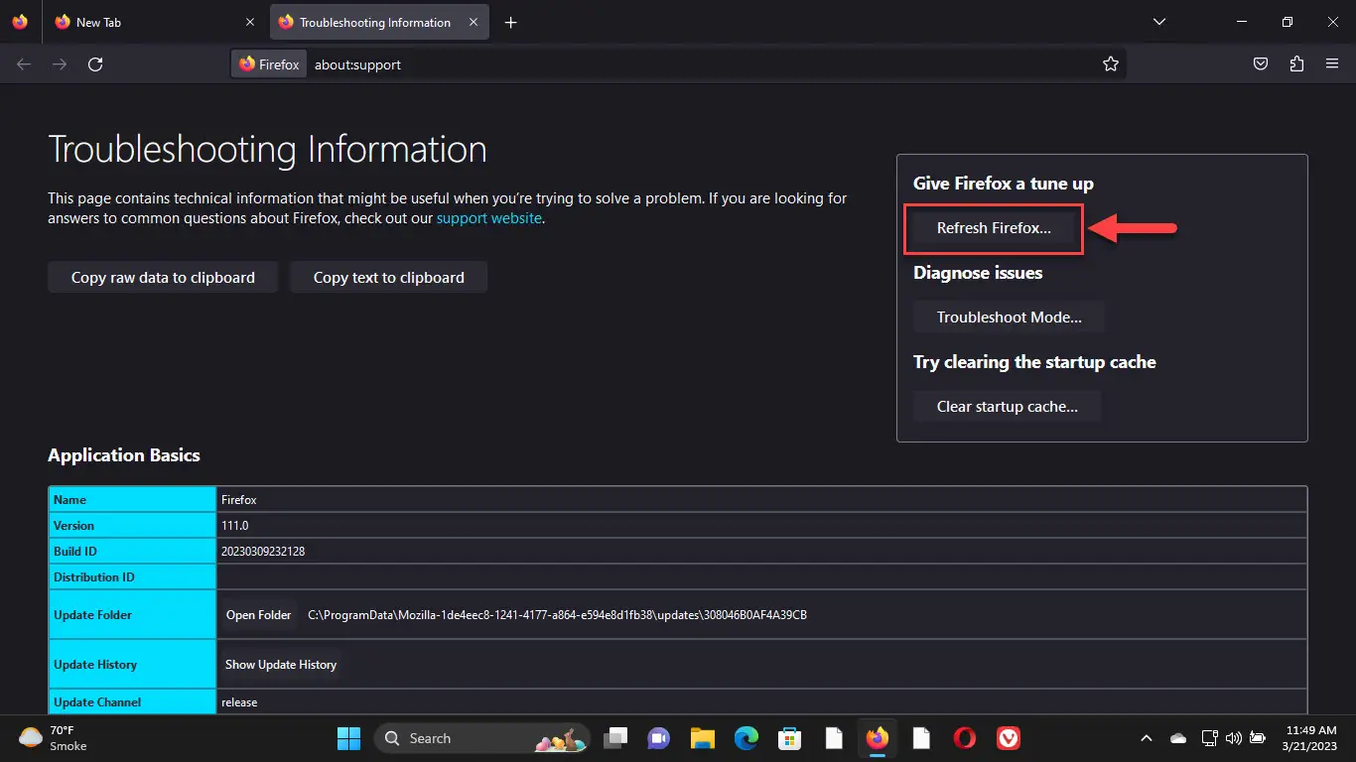This screenshot has height=762, width=1356.
Task: Click the Application Basics heading
Action: pos(124,455)
